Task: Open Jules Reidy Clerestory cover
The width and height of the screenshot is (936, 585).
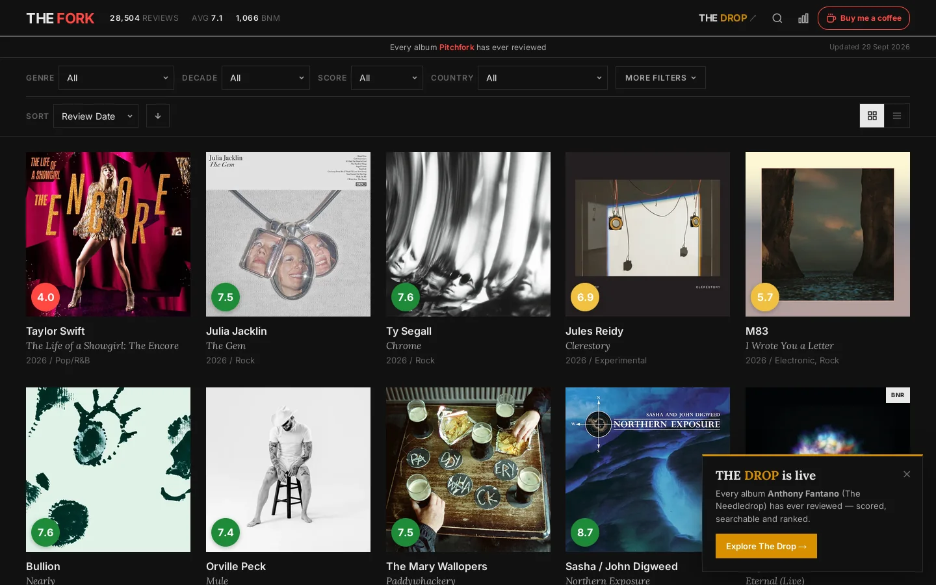Action: [x=648, y=235]
